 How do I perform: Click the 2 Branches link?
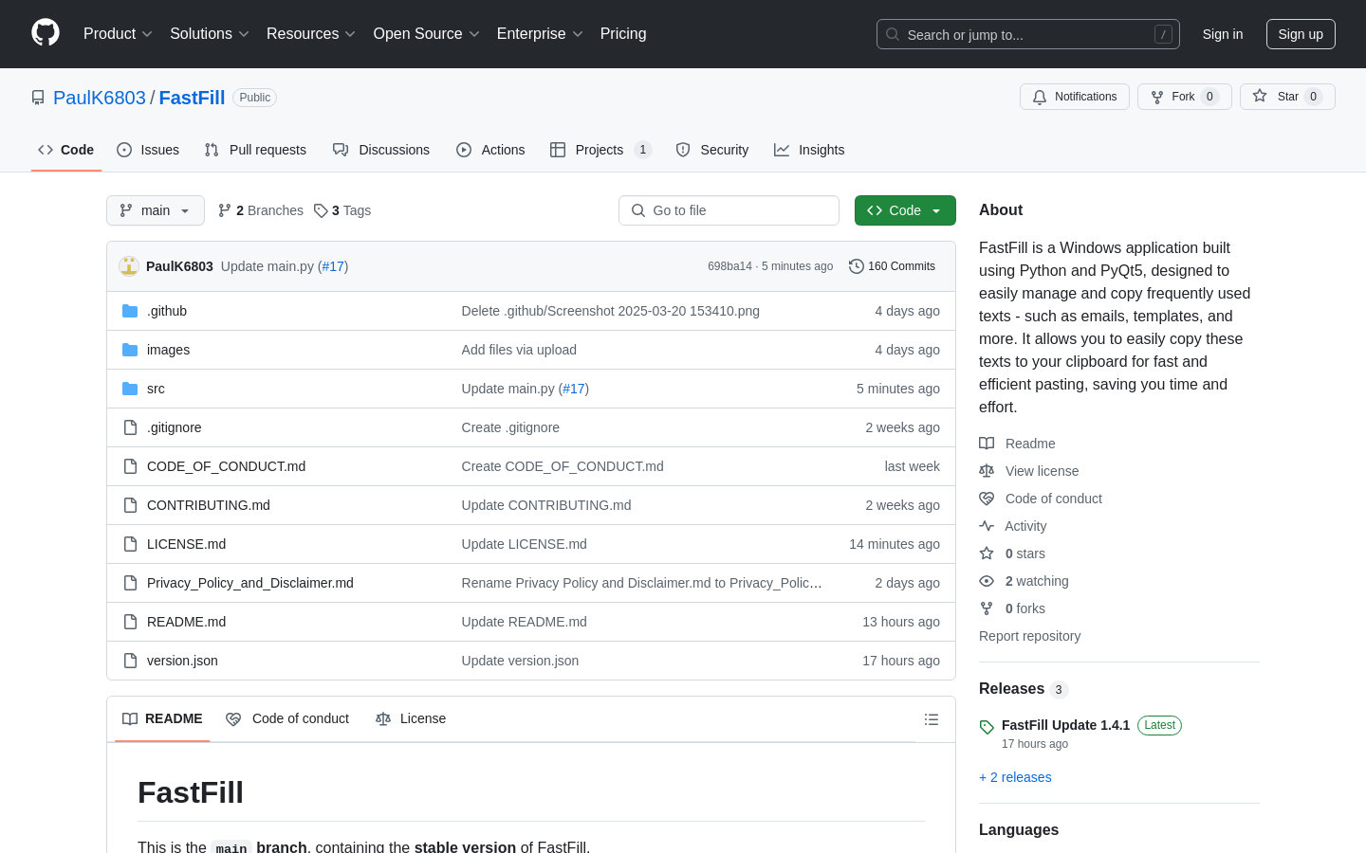coord(261,210)
